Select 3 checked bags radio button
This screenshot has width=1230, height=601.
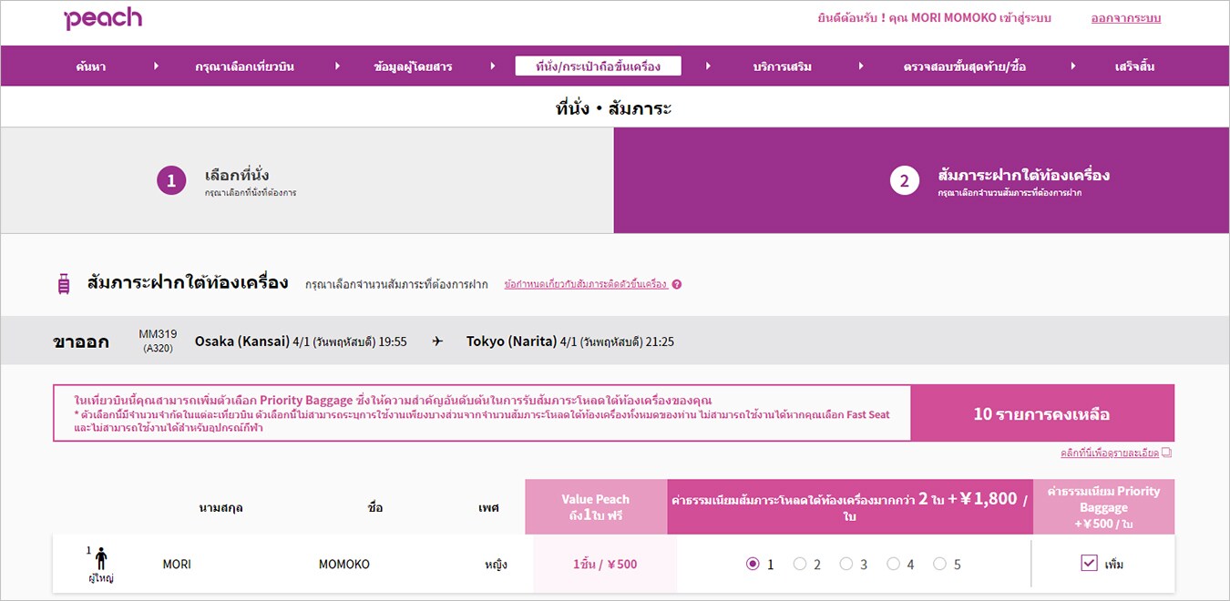point(846,564)
